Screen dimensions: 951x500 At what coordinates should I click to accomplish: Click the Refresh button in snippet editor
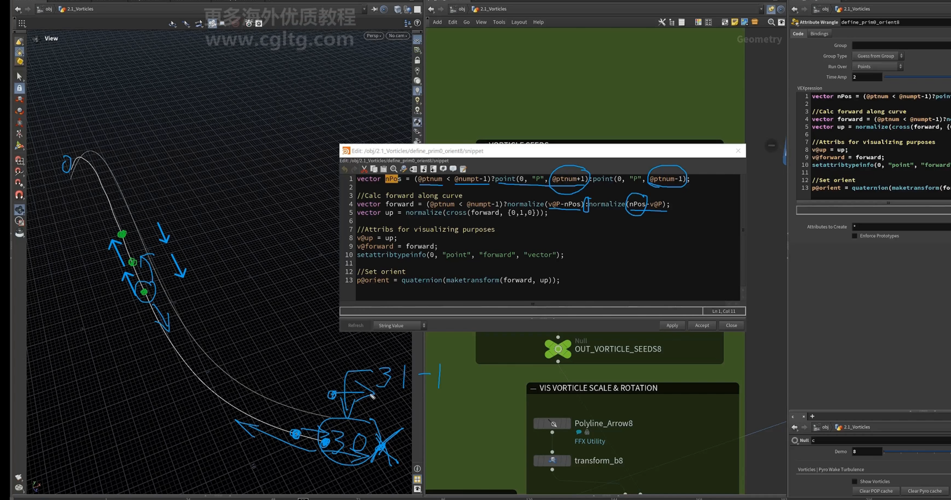[355, 325]
